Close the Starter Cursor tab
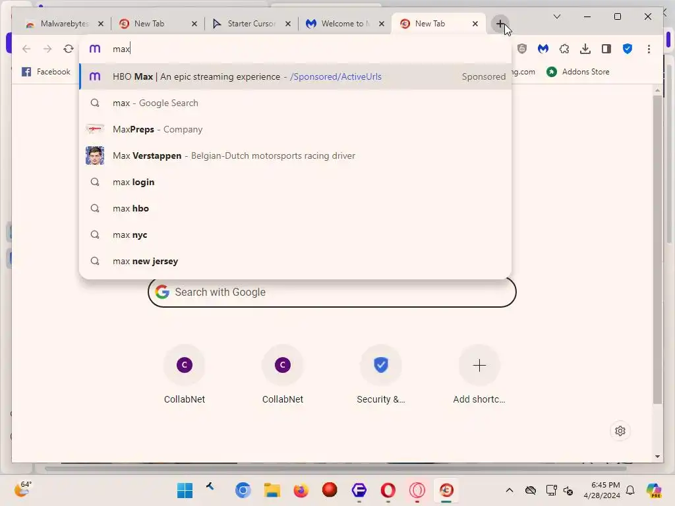675x506 pixels. pyautogui.click(x=288, y=24)
